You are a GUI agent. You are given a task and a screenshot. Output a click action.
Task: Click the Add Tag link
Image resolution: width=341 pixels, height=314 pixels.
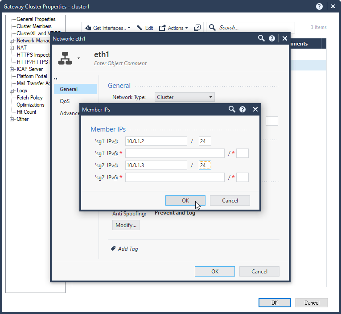tap(128, 249)
